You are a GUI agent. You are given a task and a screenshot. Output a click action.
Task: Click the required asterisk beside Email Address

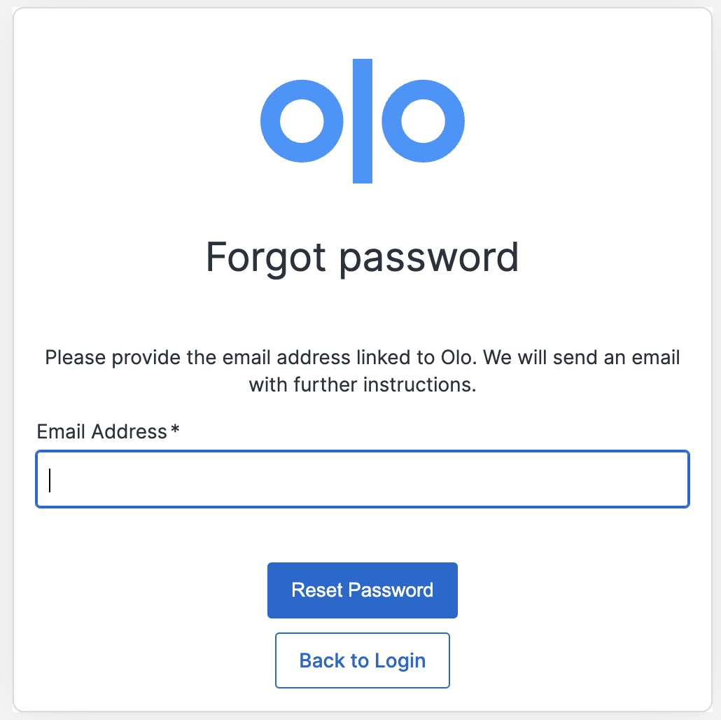point(175,430)
